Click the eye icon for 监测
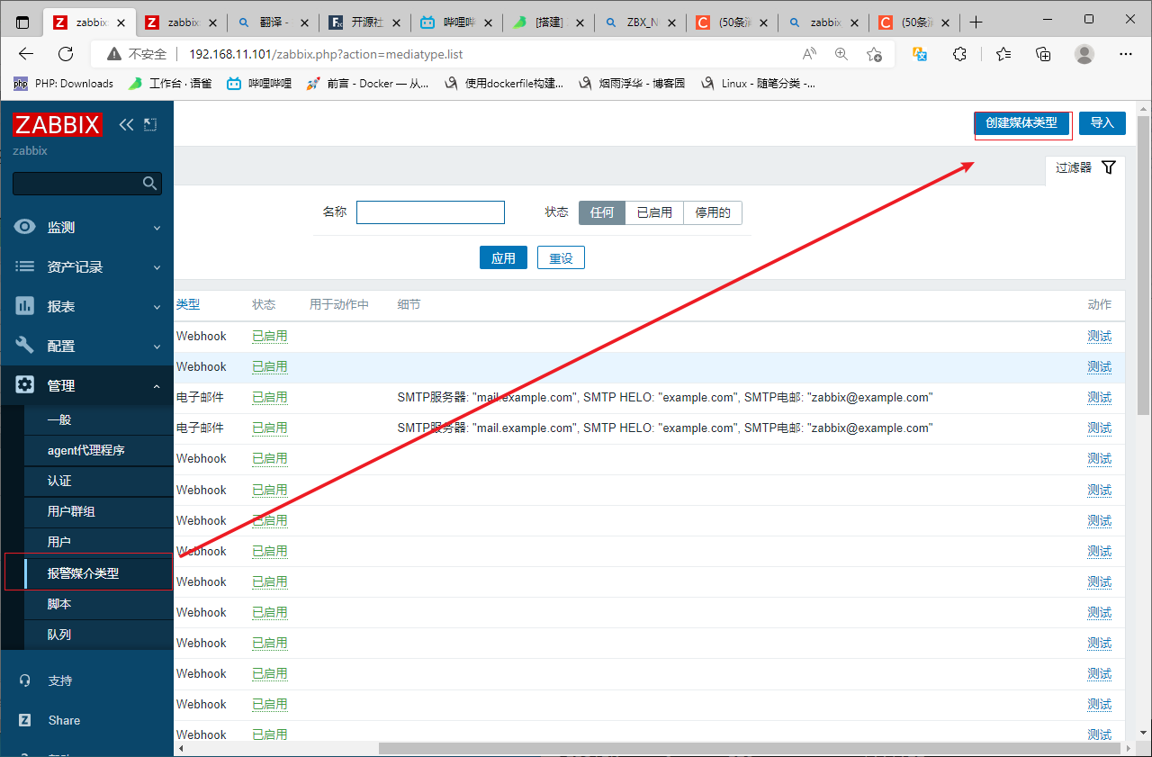Image resolution: width=1152 pixels, height=757 pixels. coord(25,228)
